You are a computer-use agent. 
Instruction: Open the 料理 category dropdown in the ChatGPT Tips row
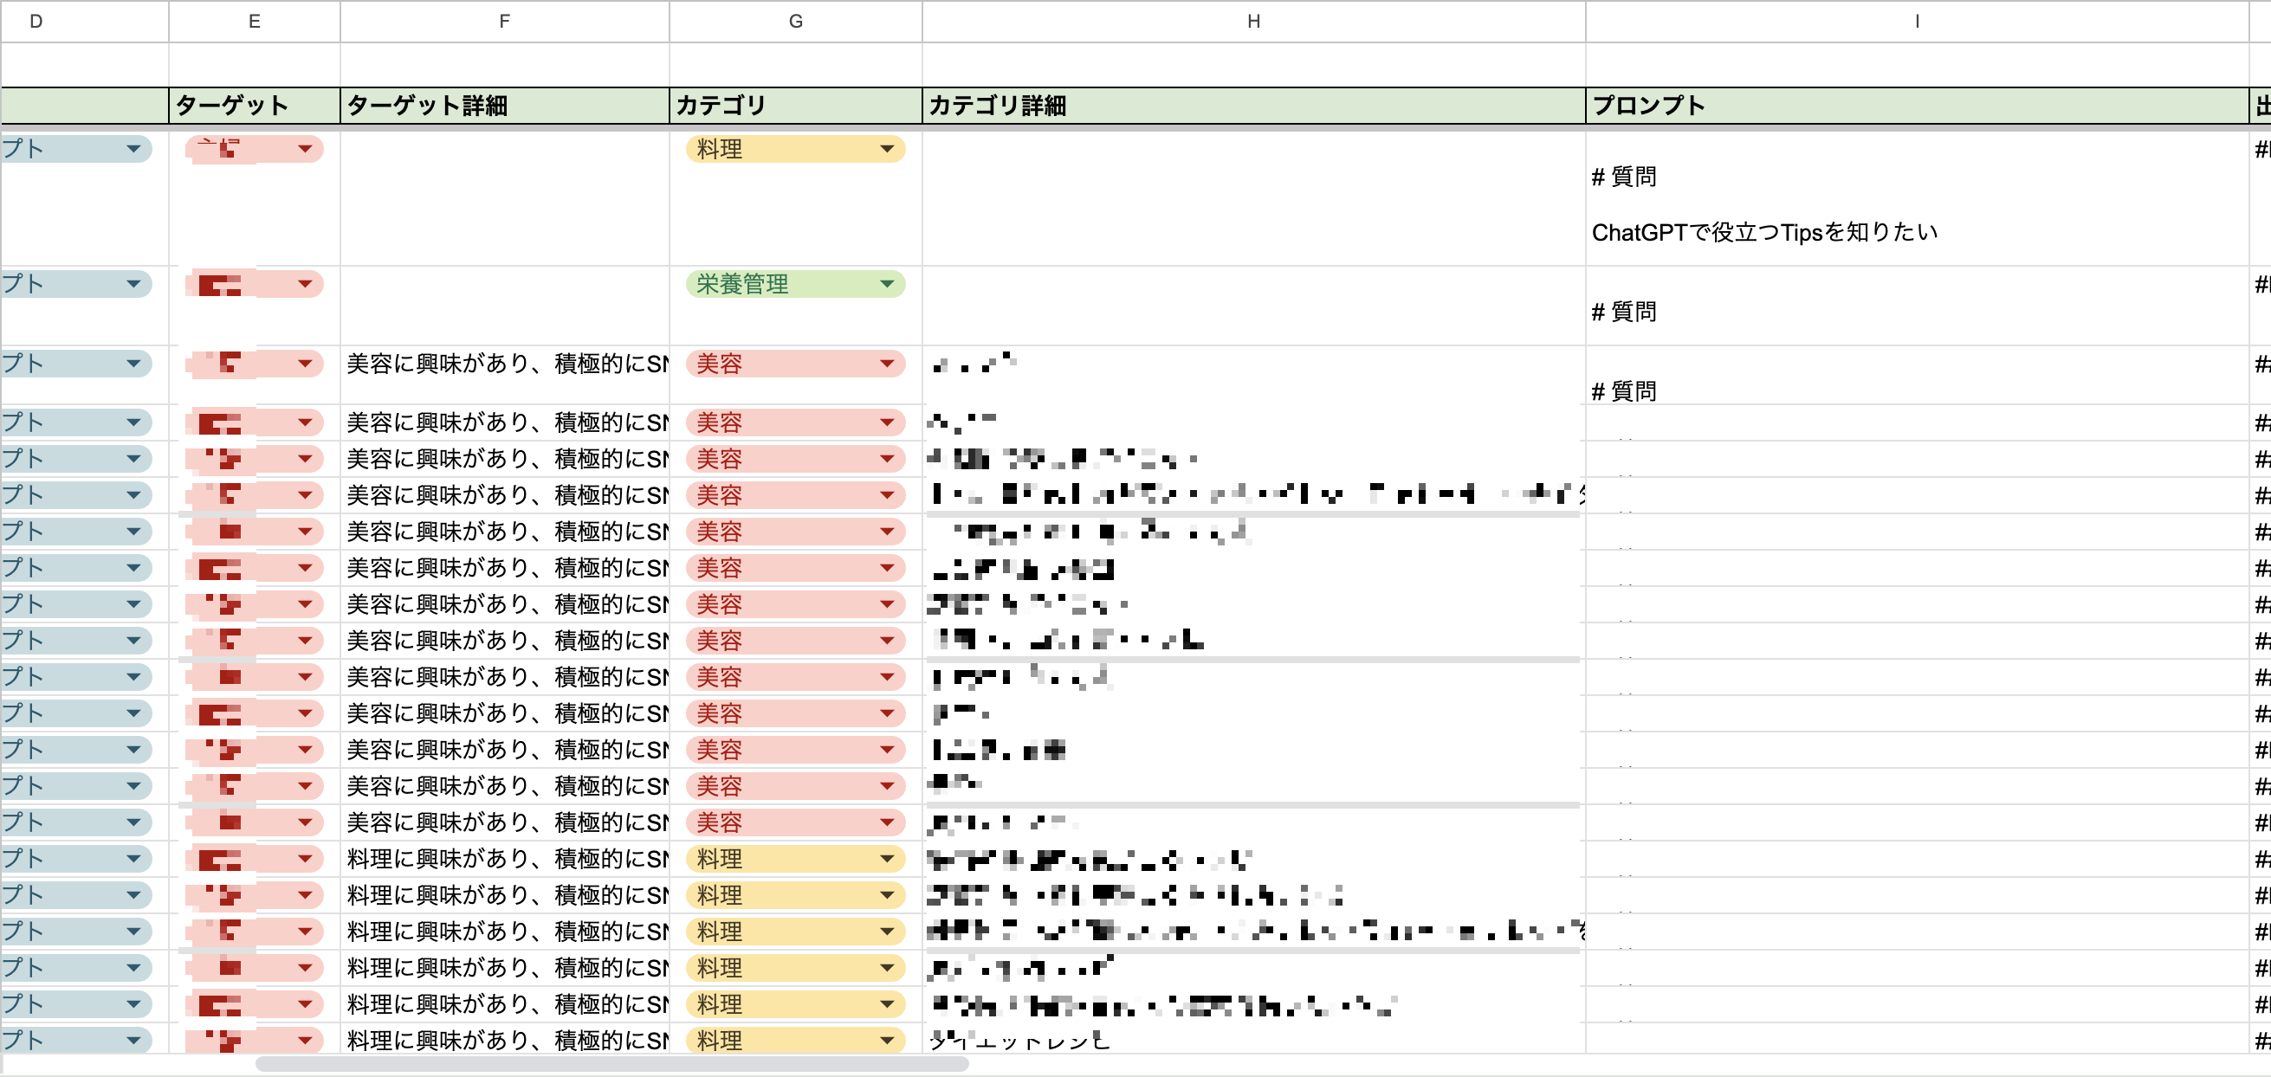pyautogui.click(x=887, y=149)
